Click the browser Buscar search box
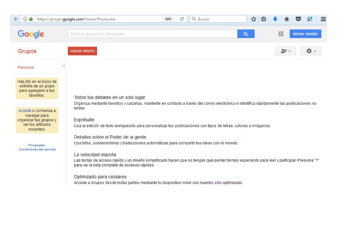337x252 pixels. pyautogui.click(x=218, y=19)
